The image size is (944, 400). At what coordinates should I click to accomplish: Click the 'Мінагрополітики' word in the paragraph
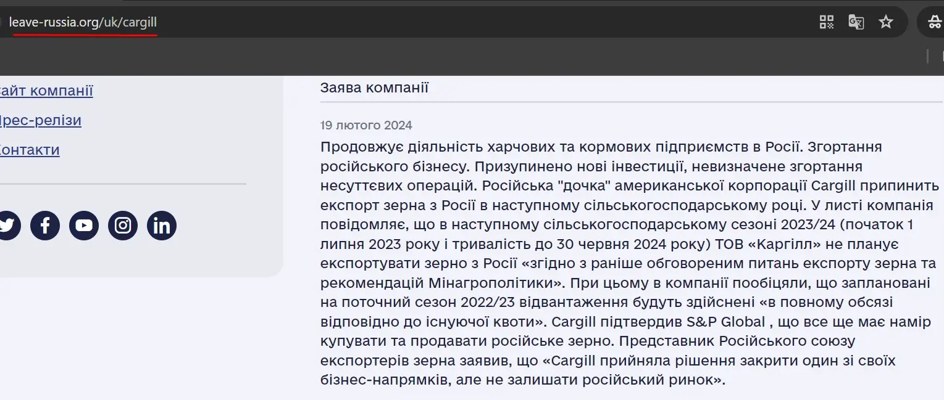tap(496, 283)
